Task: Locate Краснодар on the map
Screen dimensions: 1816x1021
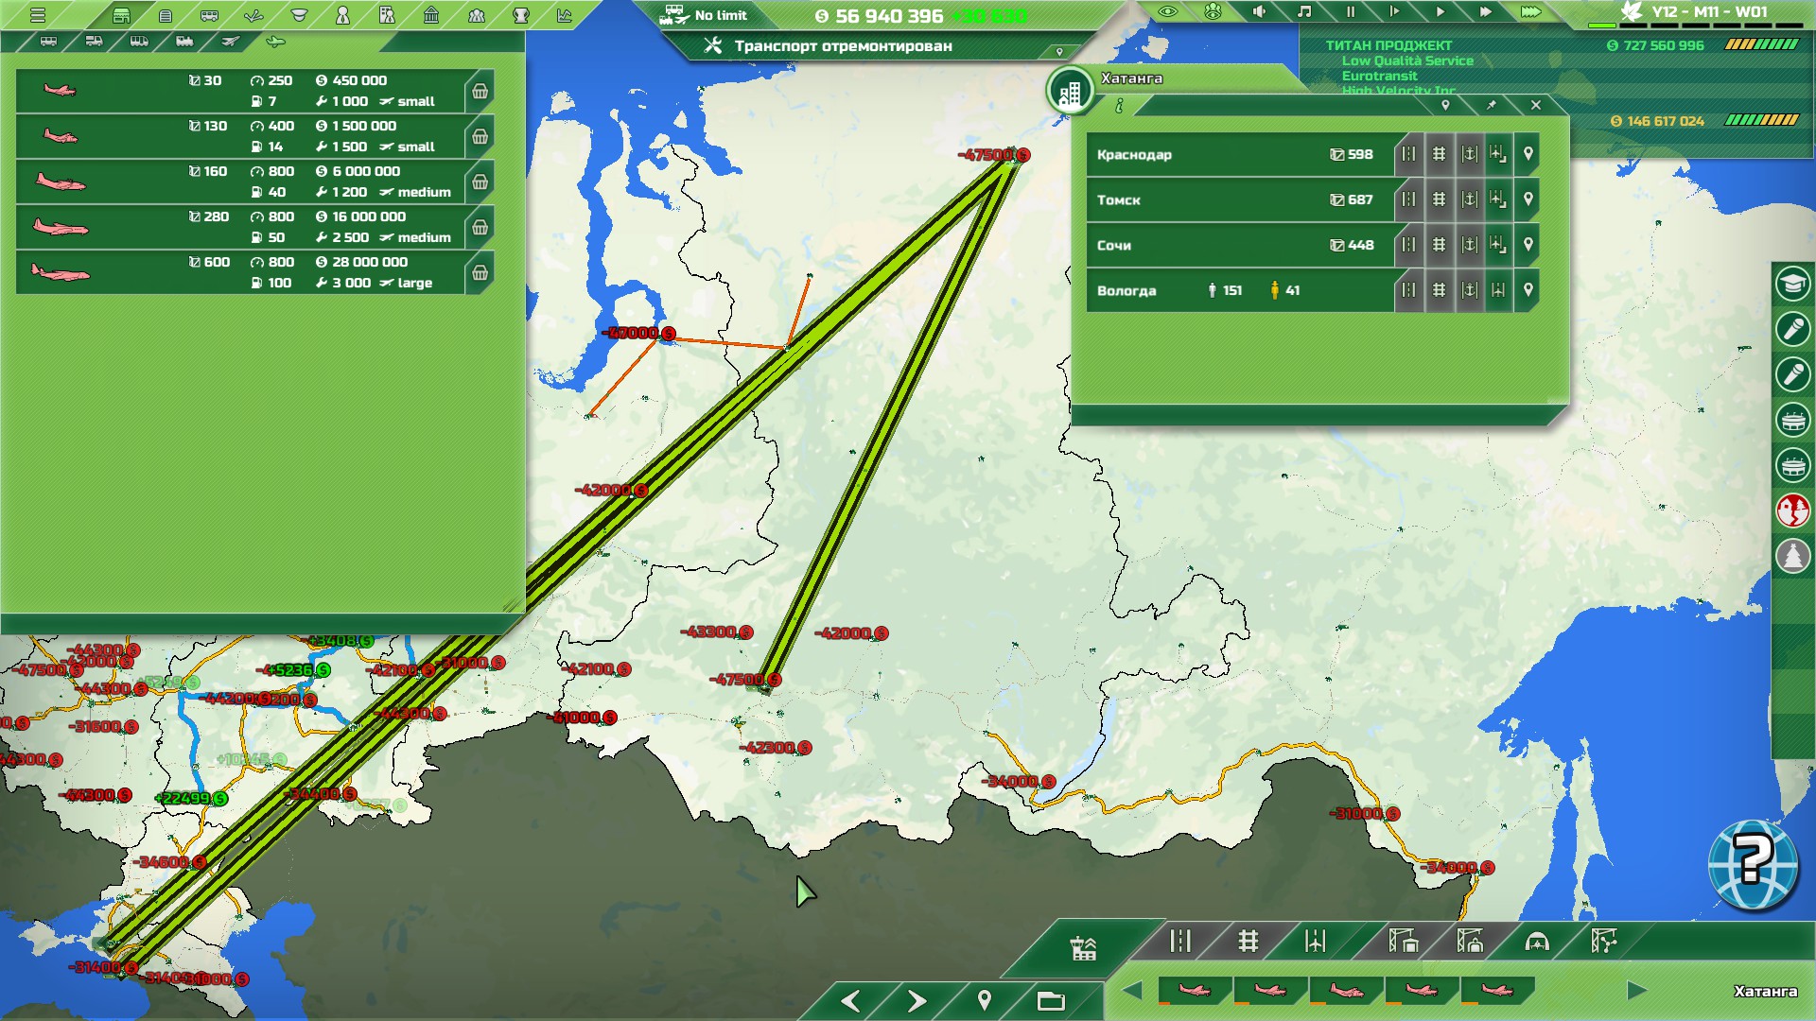Action: [1528, 154]
